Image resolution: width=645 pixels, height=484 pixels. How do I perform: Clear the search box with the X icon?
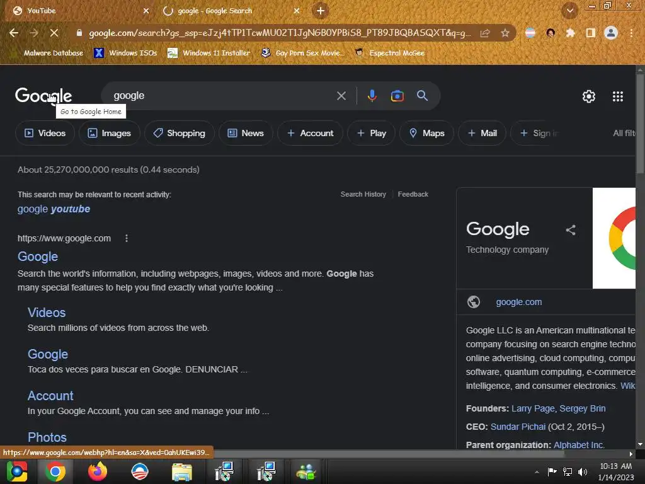click(341, 96)
